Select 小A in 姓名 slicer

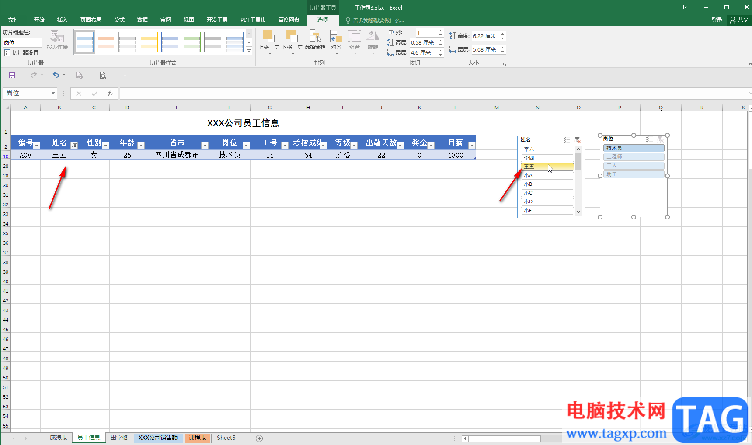[547, 175]
